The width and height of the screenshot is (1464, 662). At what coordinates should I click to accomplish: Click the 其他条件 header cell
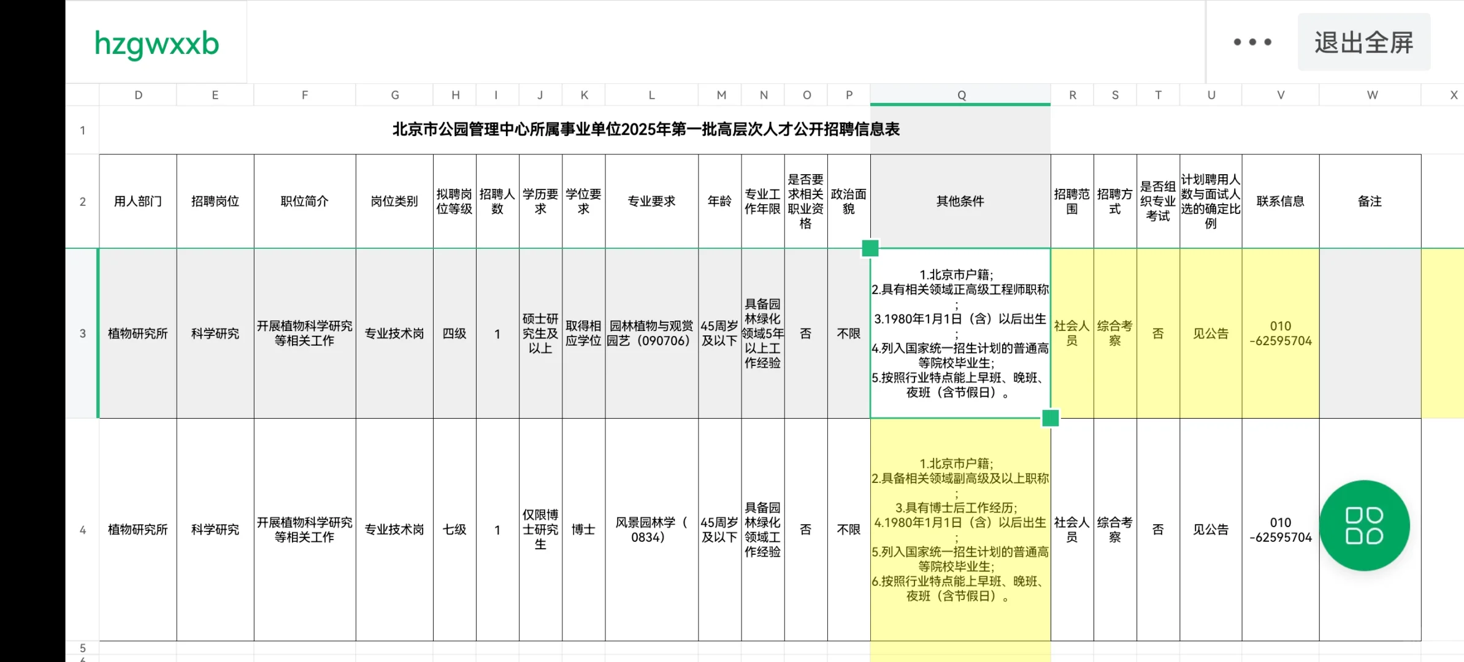(960, 201)
